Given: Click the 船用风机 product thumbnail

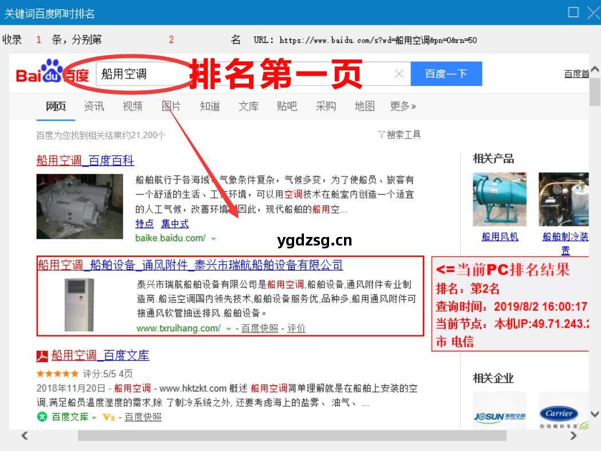Looking at the screenshot, I should 500,200.
